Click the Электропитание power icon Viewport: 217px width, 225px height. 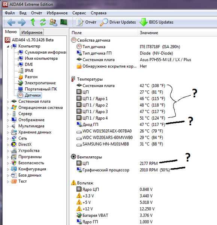(x=21, y=83)
